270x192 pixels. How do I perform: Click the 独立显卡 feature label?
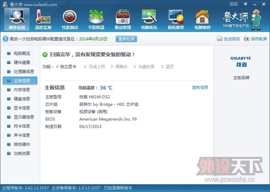pos(68,67)
